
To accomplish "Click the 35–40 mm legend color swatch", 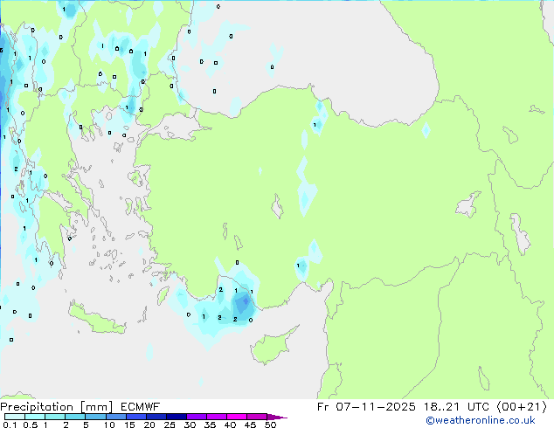I will (x=216, y=417).
